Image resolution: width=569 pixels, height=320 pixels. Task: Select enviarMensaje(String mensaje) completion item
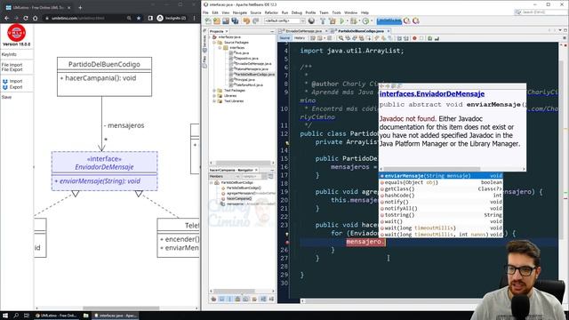(441, 176)
